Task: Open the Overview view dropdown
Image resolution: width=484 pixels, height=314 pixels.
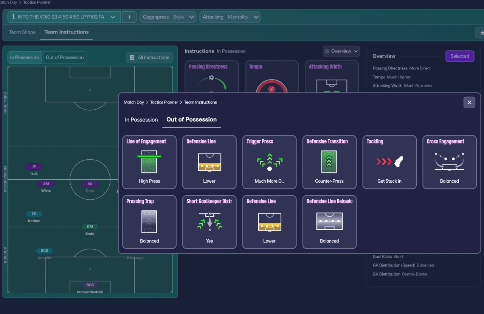Action: [341, 51]
